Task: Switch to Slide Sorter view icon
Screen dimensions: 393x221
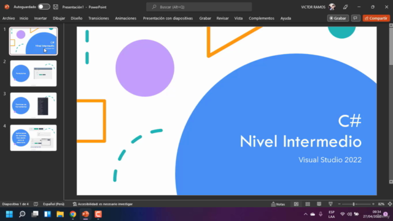Action: pyautogui.click(x=308, y=204)
